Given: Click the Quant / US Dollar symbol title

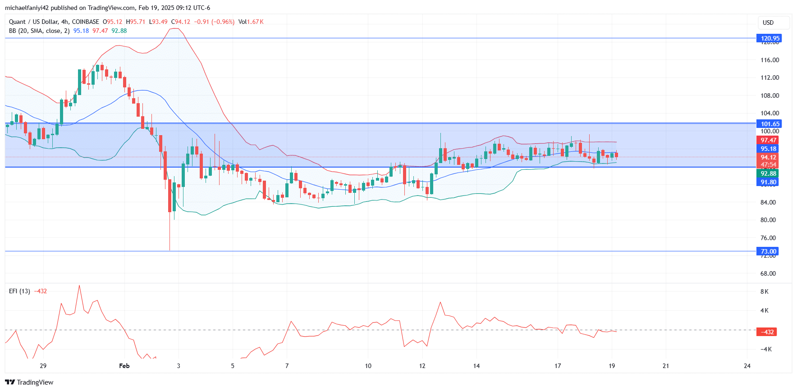Looking at the screenshot, I should click(54, 22).
